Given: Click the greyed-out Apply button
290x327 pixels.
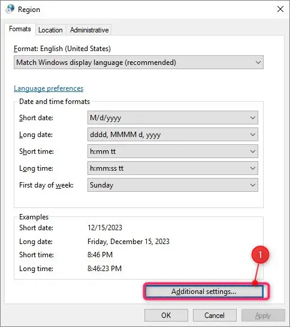Looking at the screenshot, I should [x=263, y=316].
